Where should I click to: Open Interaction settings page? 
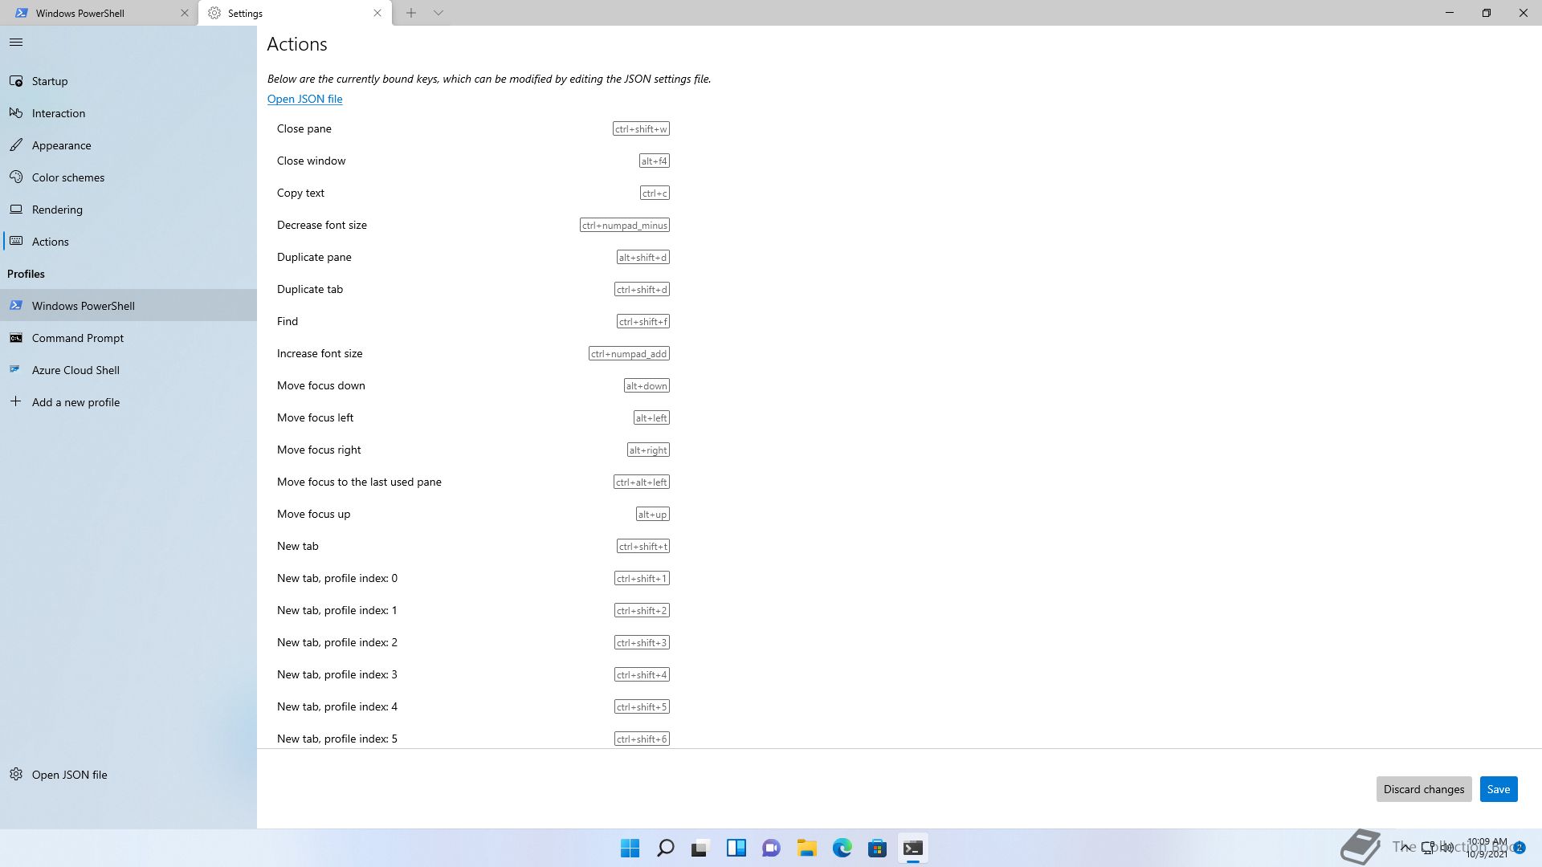(x=128, y=113)
